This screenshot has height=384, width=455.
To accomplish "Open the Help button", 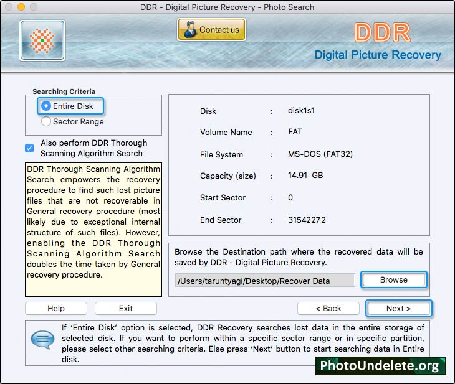I will point(56,308).
